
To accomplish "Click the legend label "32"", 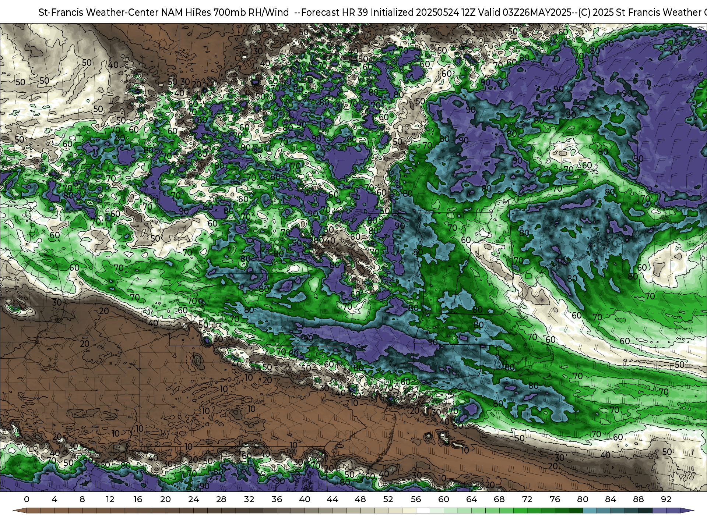I will tap(249, 499).
